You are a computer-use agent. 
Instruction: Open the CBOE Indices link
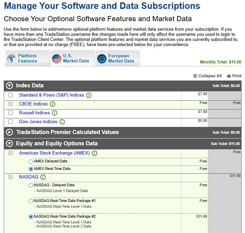(x=33, y=104)
